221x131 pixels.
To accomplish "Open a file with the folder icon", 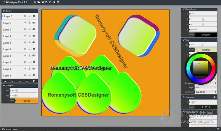I will coord(39,2).
